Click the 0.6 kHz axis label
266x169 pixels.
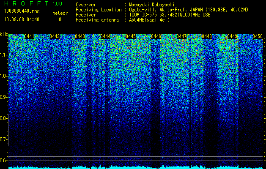point(3,161)
